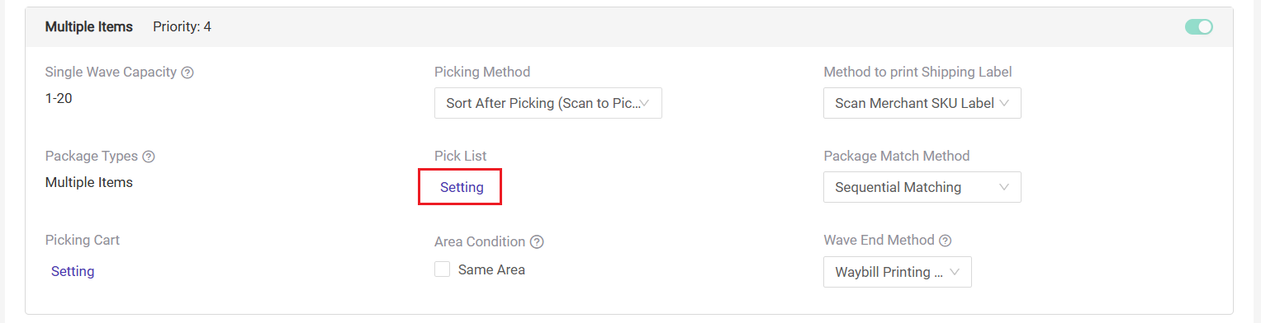This screenshot has height=323, width=1261.
Task: Open the Pick List Setting link
Action: [462, 187]
